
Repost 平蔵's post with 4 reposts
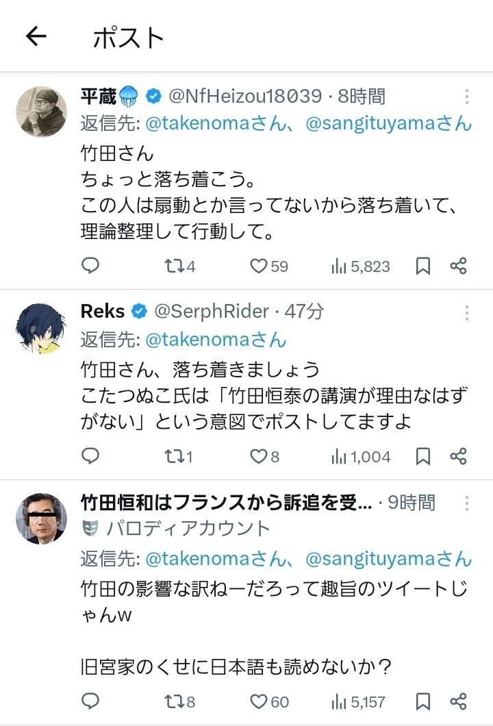[x=179, y=266]
